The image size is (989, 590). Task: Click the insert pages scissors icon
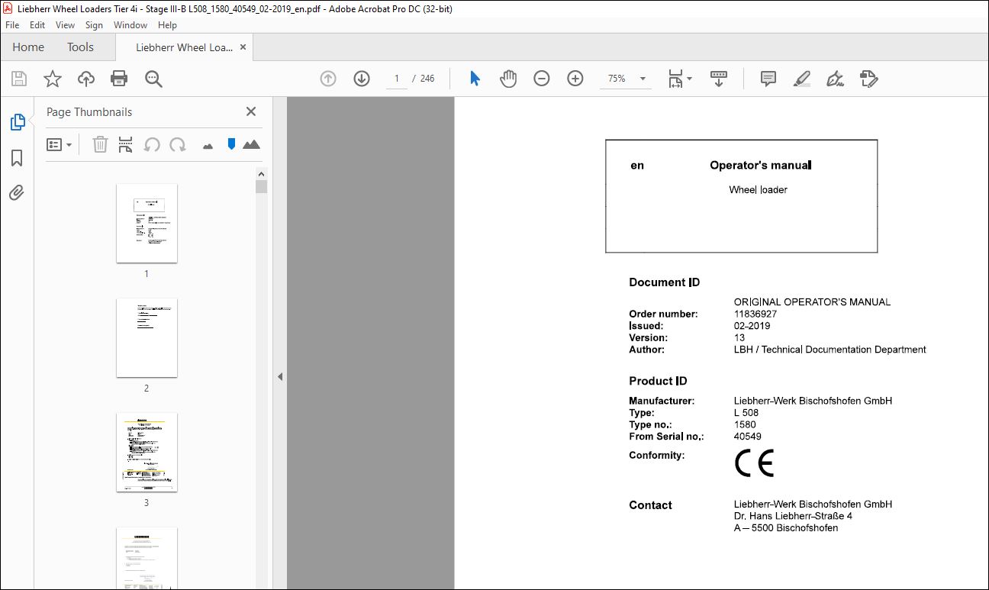pyautogui.click(x=126, y=144)
